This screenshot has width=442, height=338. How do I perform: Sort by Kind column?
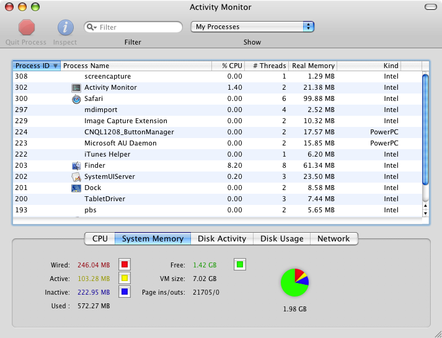(x=369, y=66)
